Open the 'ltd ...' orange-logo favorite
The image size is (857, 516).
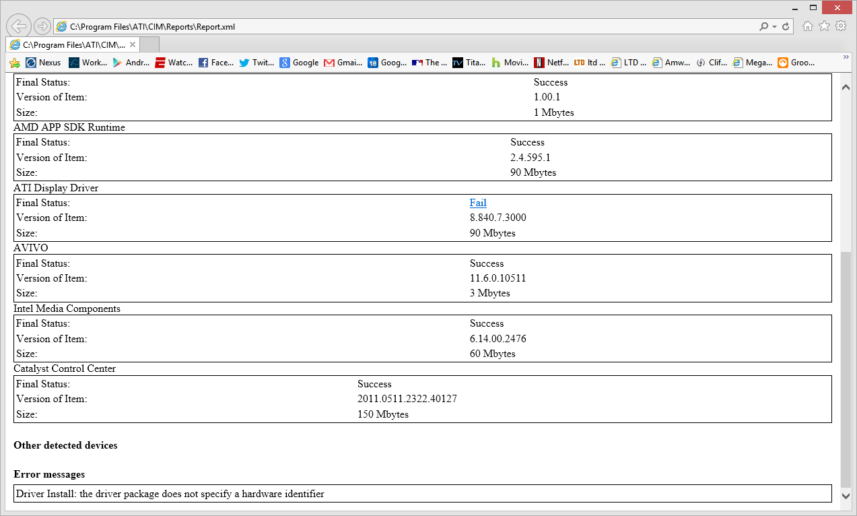click(590, 63)
